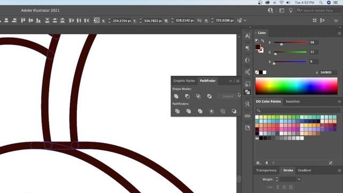Image resolution: width=343 pixels, height=193 pixels.
Task: Switch to the Gradient tab
Action: coord(304,170)
